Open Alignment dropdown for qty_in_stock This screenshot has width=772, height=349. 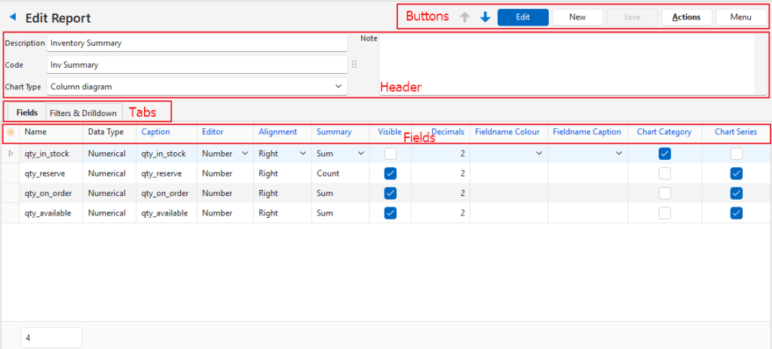(x=303, y=154)
